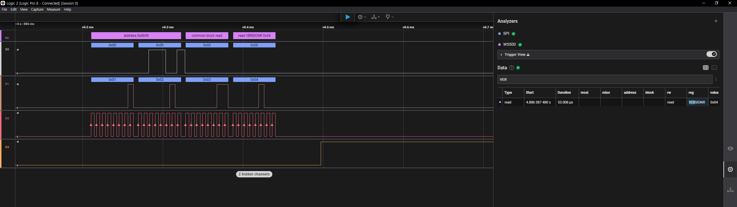737x207 pixels.
Task: Open the Data help question icon
Action: pyautogui.click(x=511, y=68)
